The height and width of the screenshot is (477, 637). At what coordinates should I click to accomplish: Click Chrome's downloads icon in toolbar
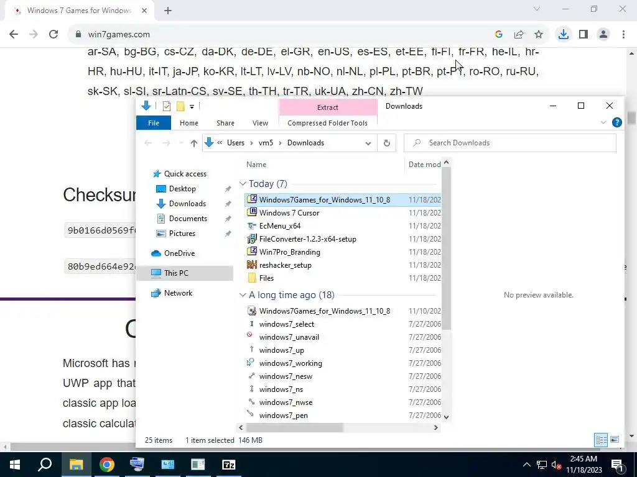pyautogui.click(x=563, y=35)
